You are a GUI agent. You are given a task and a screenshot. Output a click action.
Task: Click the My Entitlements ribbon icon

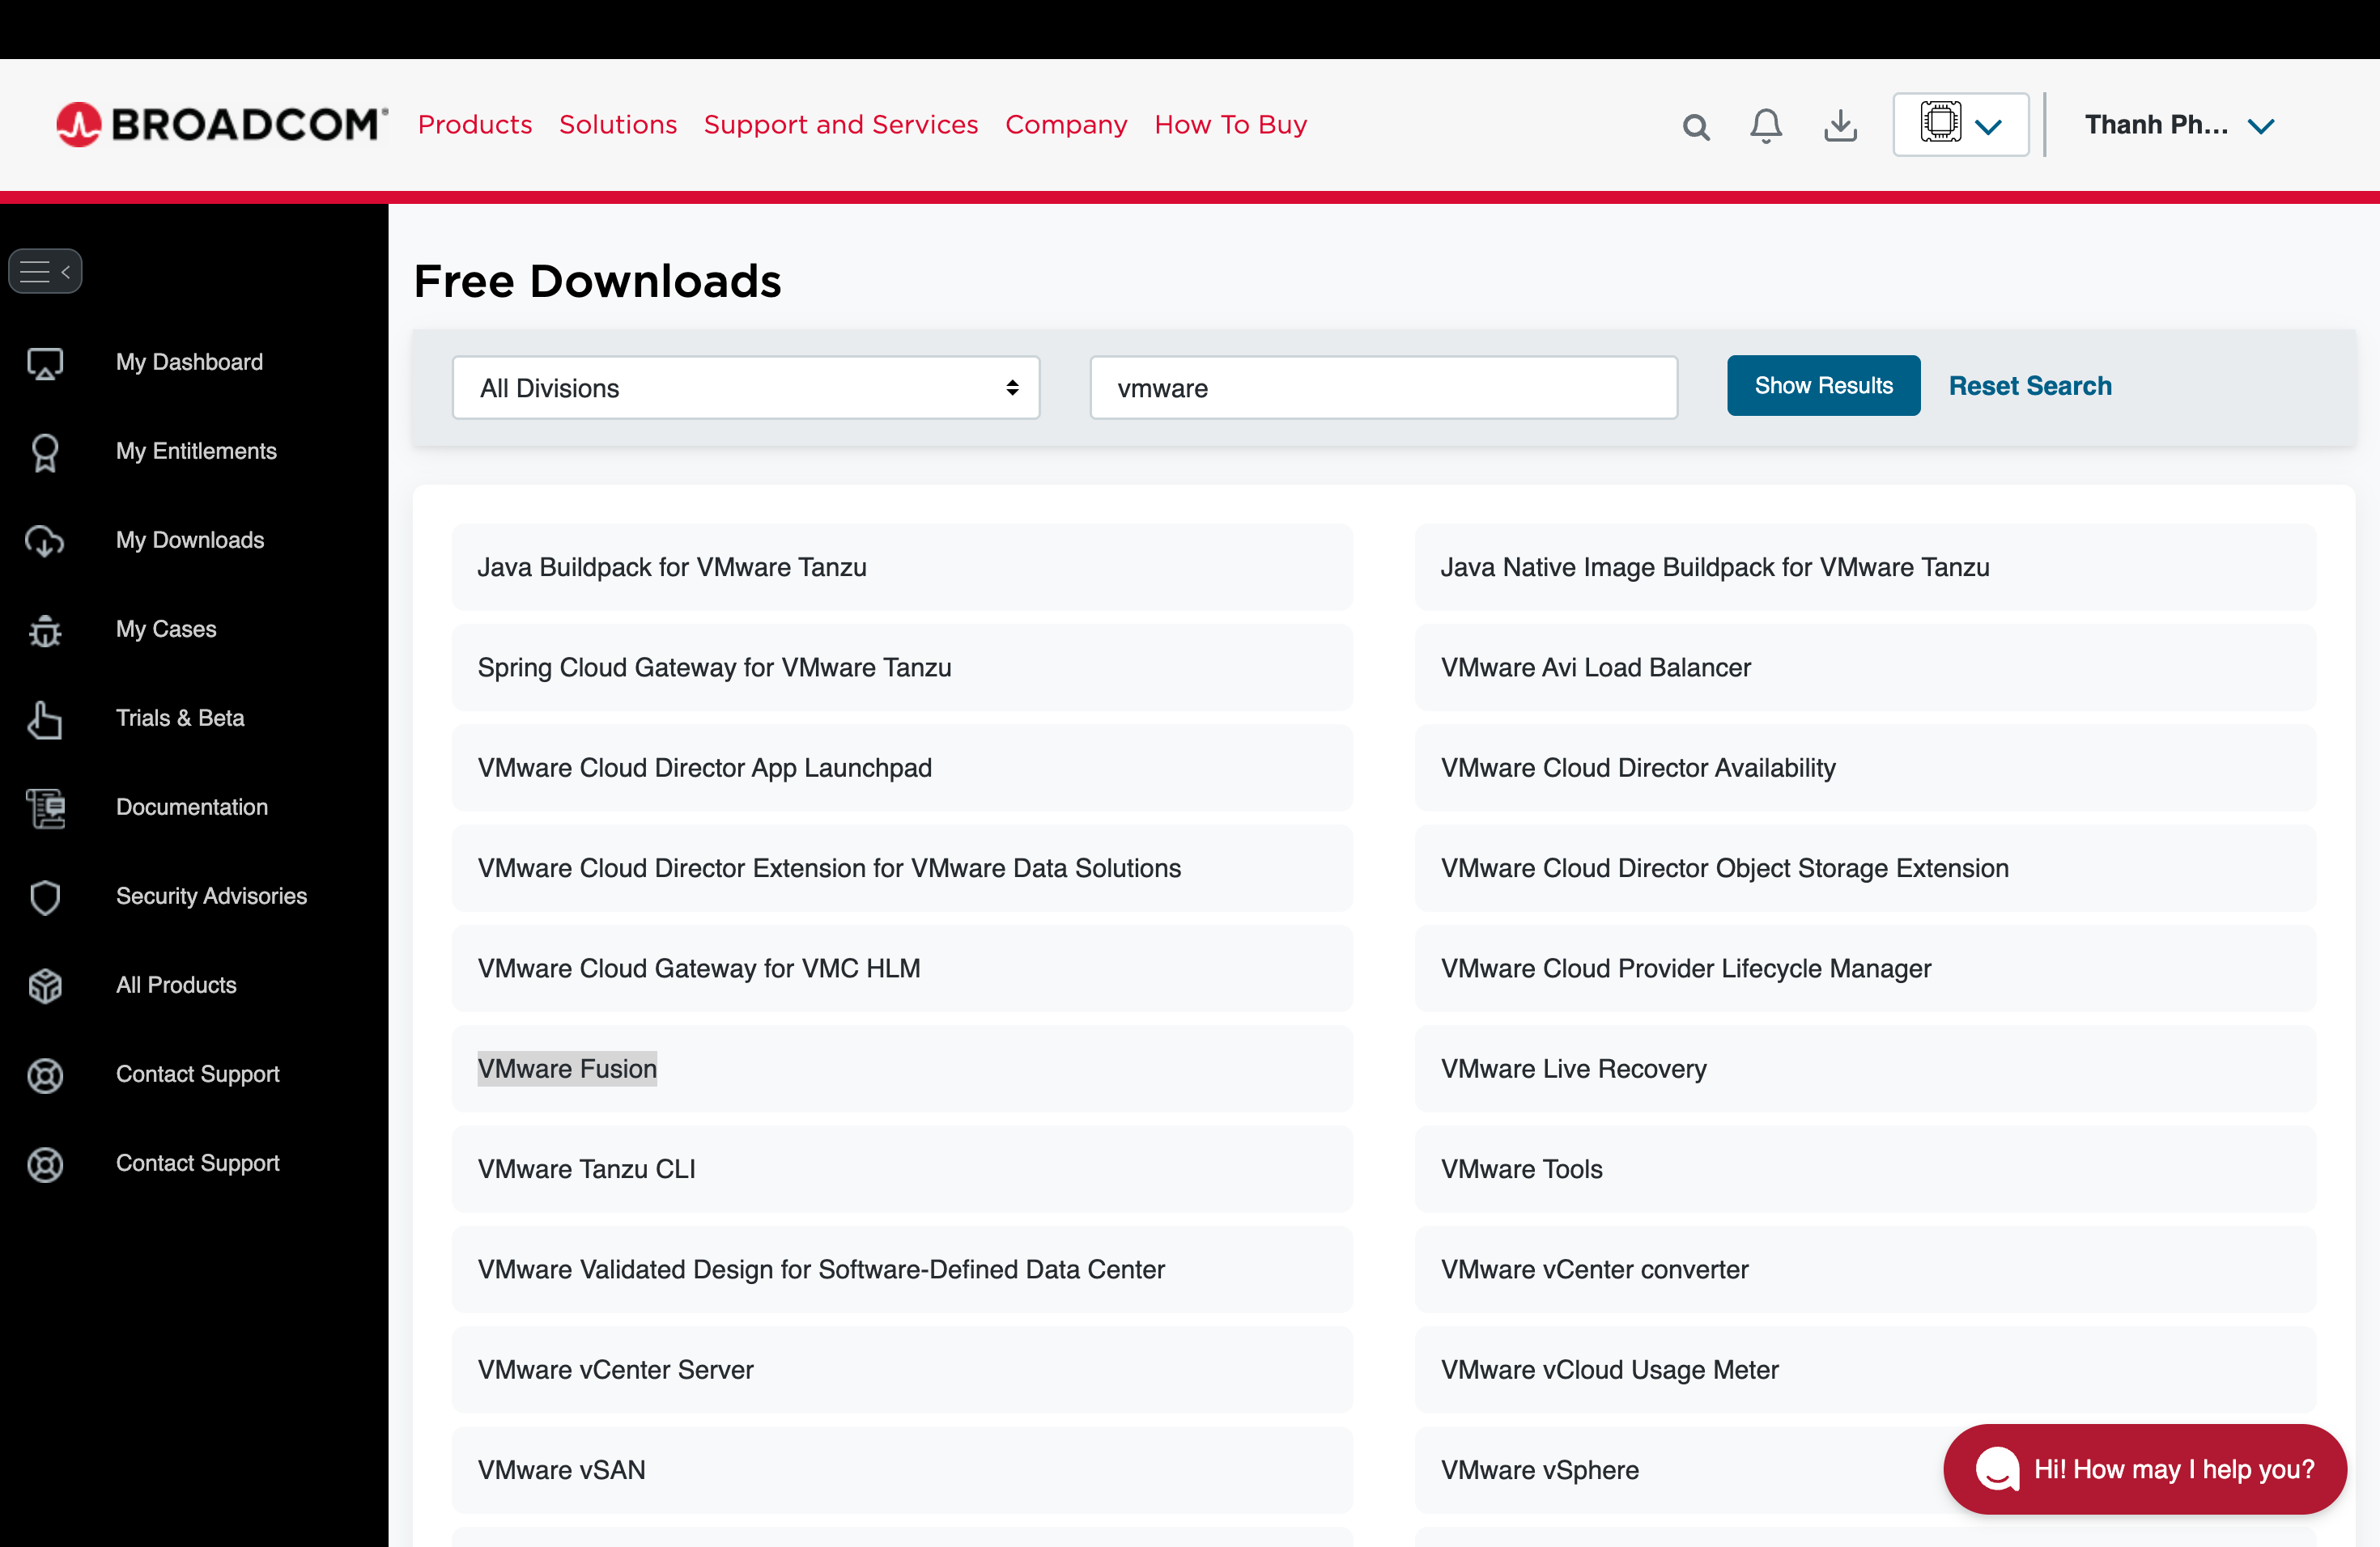tap(45, 451)
